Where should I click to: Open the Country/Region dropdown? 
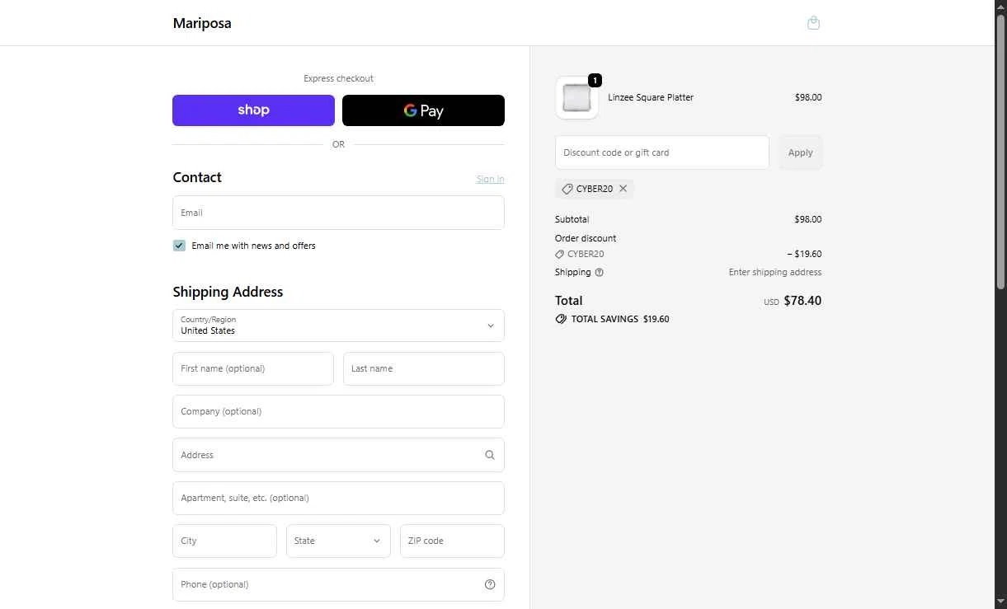tap(338, 326)
